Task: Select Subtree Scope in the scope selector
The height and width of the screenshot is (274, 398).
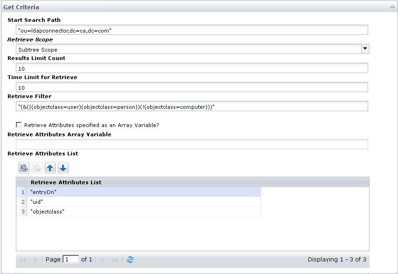Action: [187, 49]
